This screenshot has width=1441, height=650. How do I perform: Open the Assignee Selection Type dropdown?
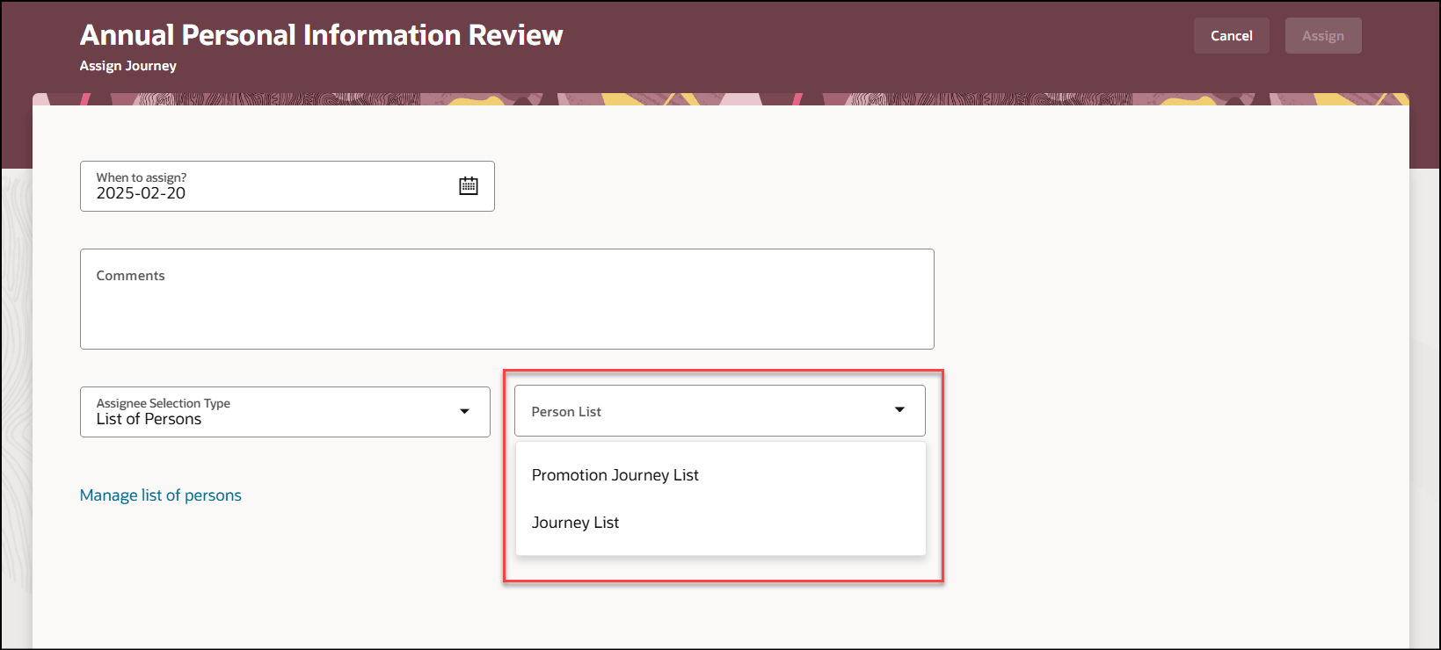pyautogui.click(x=285, y=412)
